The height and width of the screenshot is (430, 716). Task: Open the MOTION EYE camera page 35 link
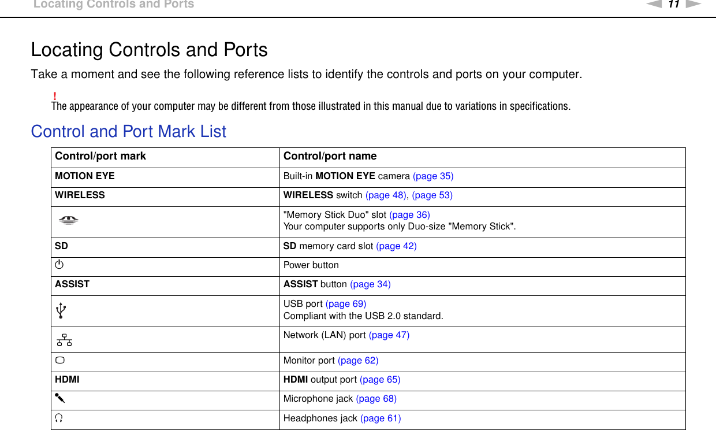pyautogui.click(x=433, y=176)
